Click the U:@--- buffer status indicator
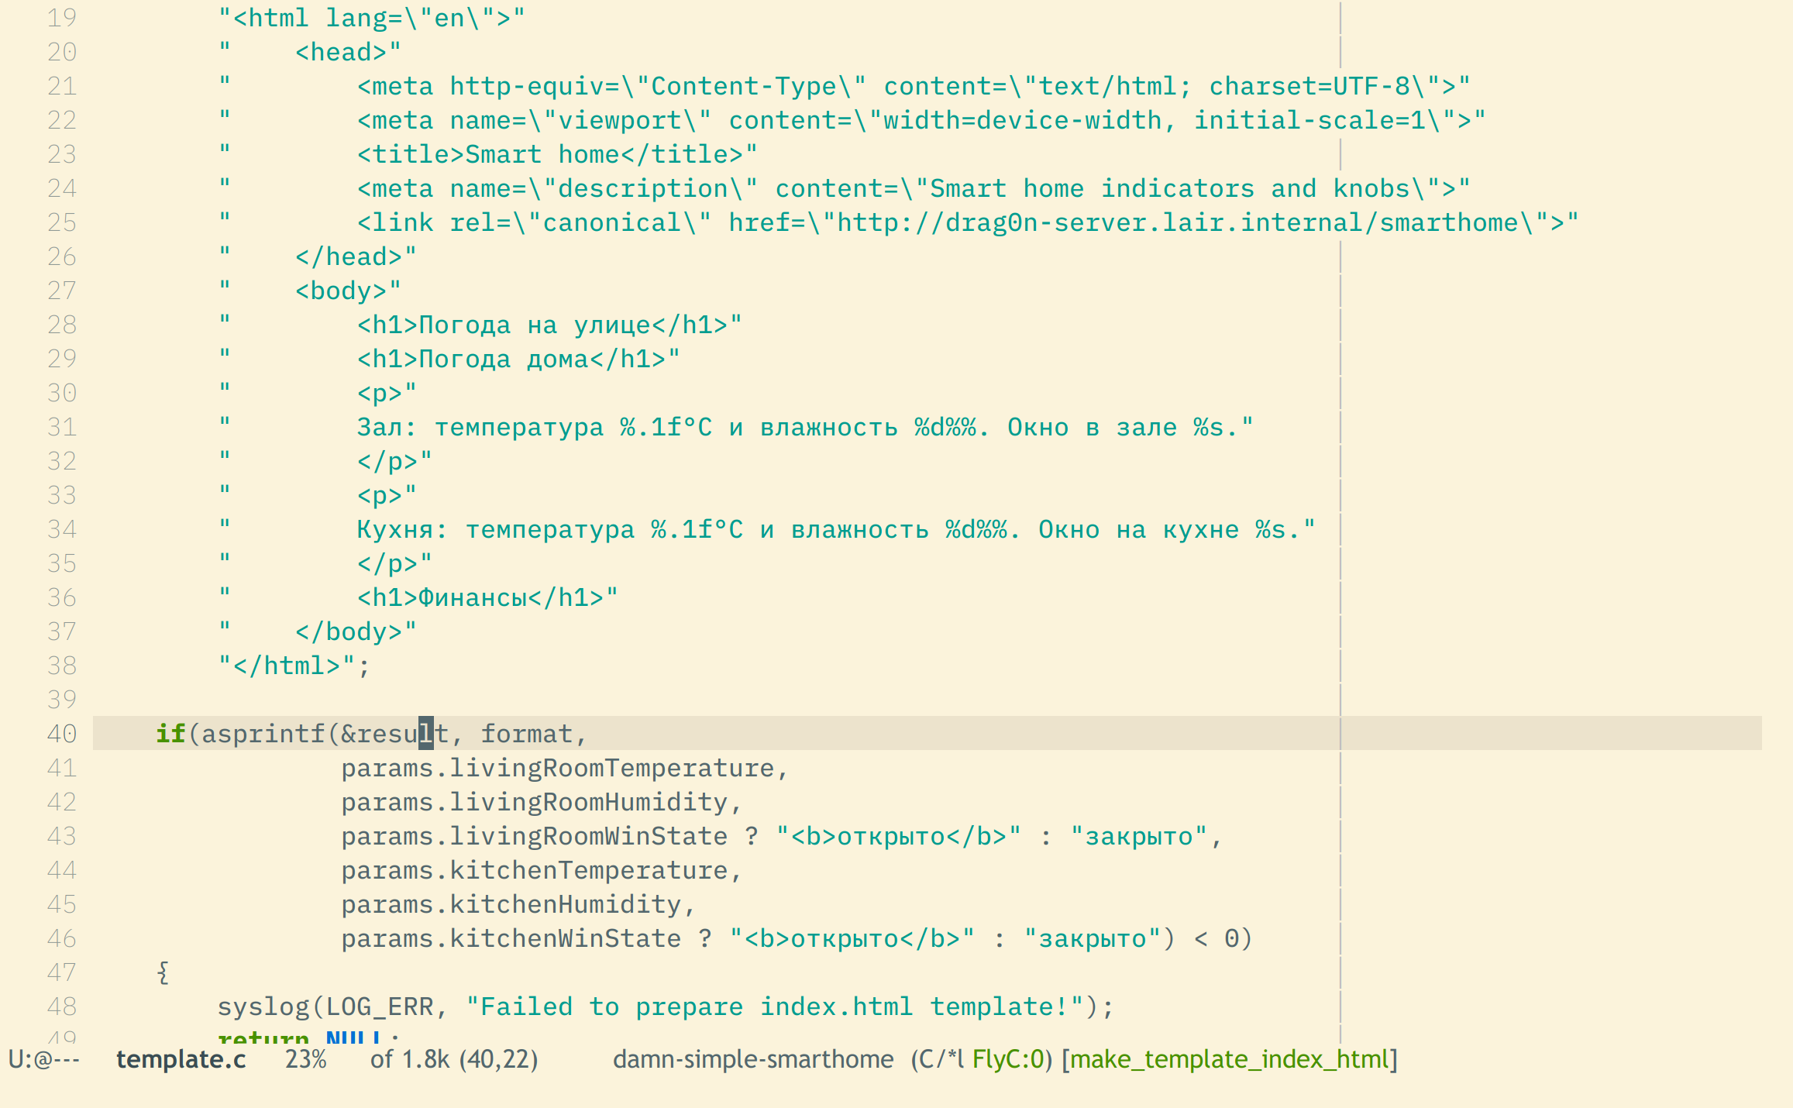Screen dimensions: 1793x1108 [x=44, y=1059]
